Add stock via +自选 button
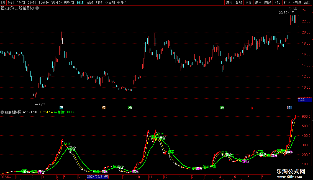Viewport: 313px width, 180px height. point(297,2)
